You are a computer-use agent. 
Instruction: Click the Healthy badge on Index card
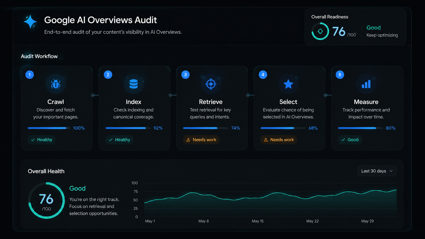click(119, 140)
